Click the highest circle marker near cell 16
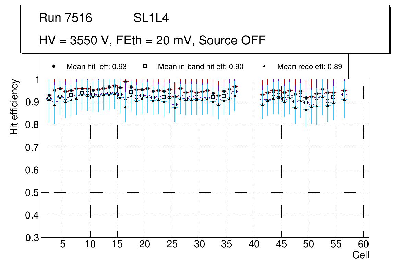The image size is (410, 264). point(125,82)
